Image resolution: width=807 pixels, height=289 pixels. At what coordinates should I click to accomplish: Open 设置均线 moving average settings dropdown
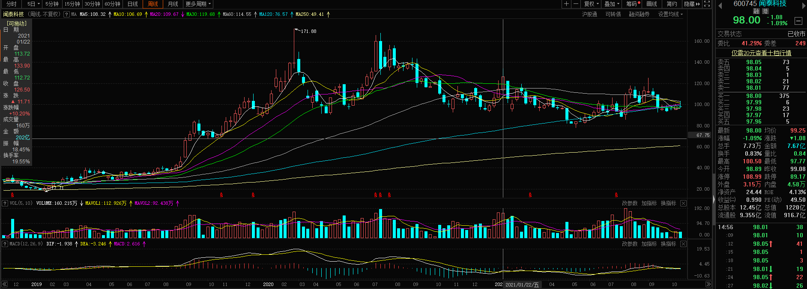click(670, 14)
